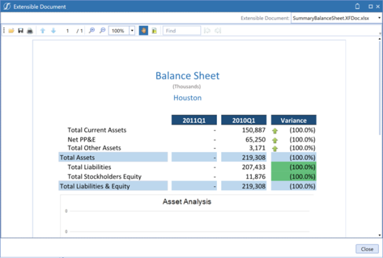The height and width of the screenshot is (258, 383).
Task: Toggle the document select/thumbnail tool icon
Action: coord(154,31)
